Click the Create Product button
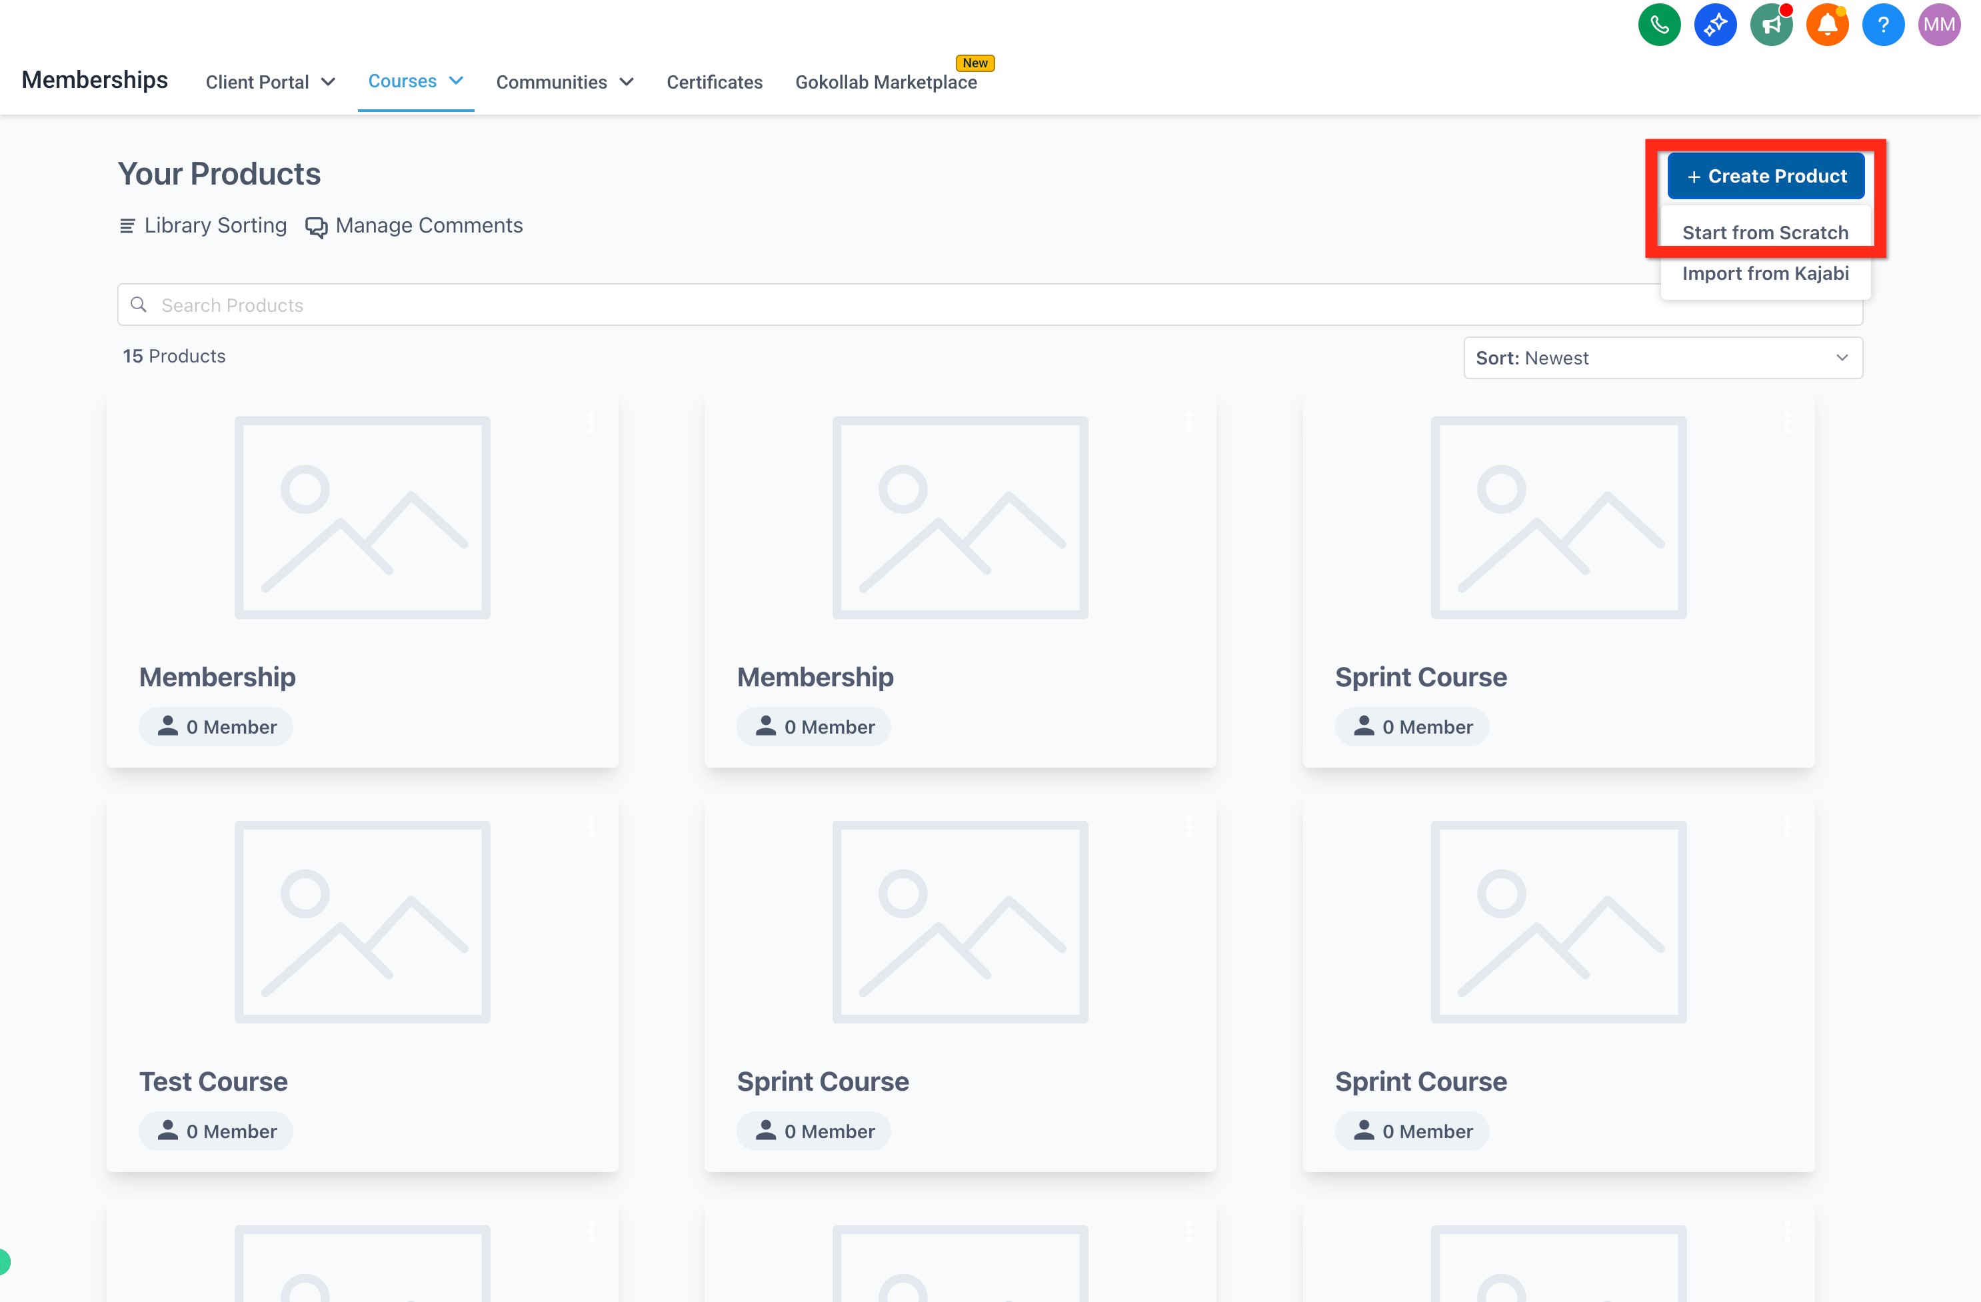 pyautogui.click(x=1766, y=177)
